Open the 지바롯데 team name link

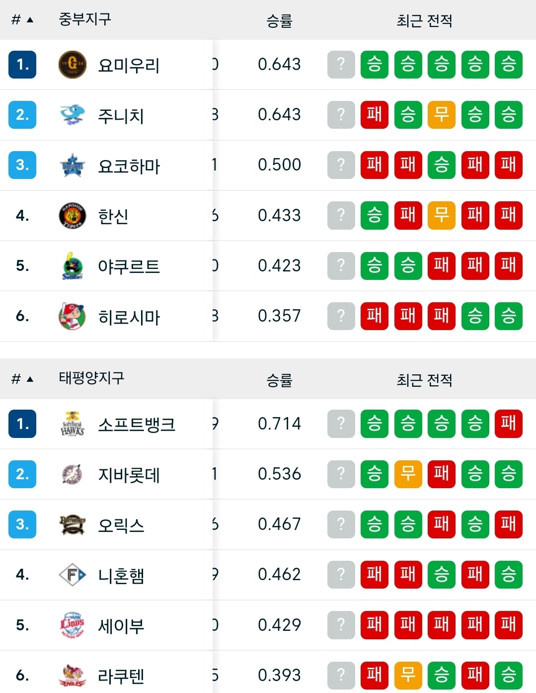(x=129, y=475)
